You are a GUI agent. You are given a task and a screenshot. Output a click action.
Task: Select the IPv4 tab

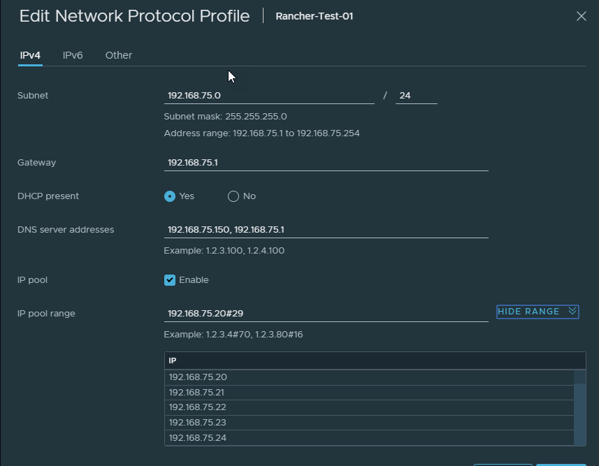[x=29, y=54]
